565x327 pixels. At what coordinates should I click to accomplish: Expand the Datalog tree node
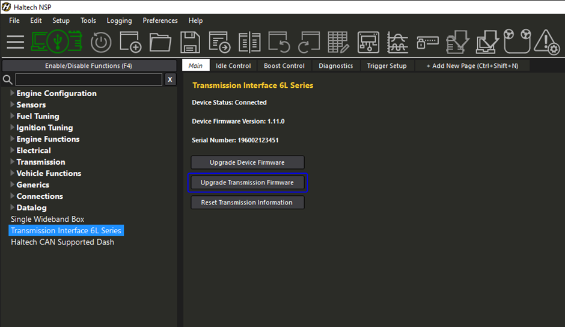tap(13, 207)
